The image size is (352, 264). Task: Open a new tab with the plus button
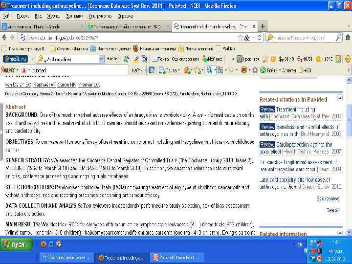point(263,26)
